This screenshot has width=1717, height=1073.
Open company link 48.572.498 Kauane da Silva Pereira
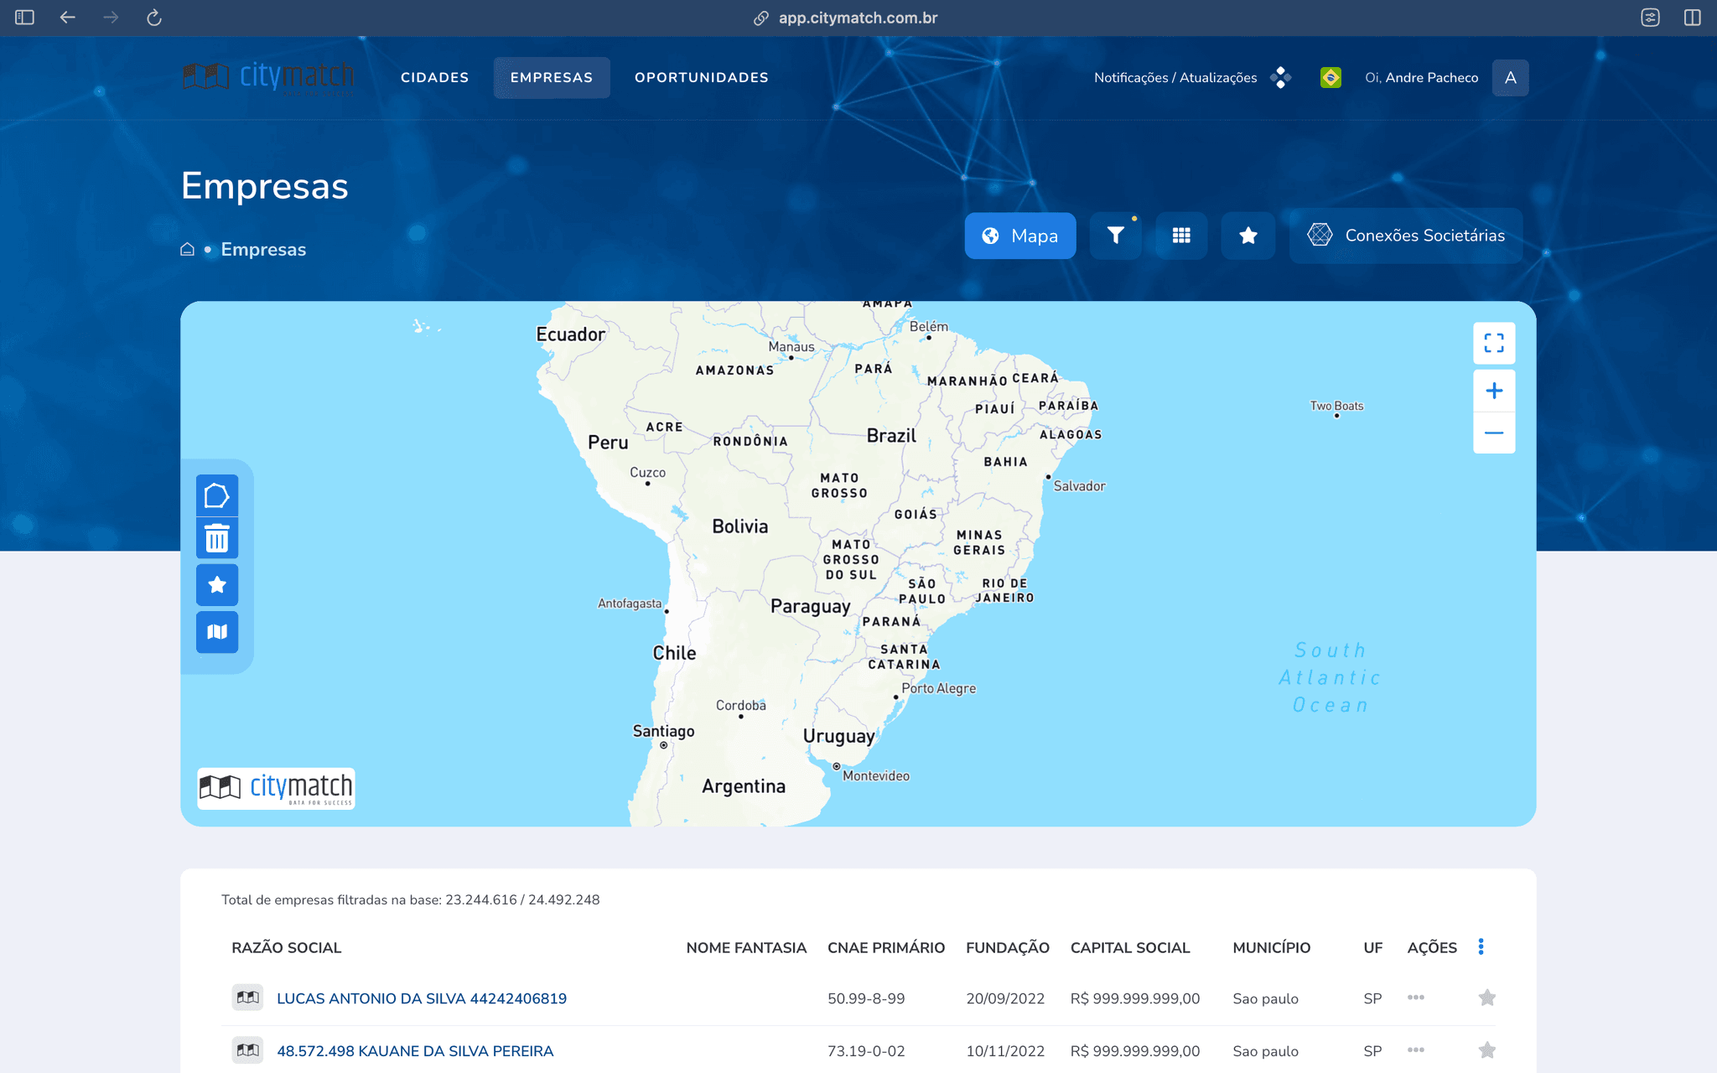pyautogui.click(x=415, y=1051)
